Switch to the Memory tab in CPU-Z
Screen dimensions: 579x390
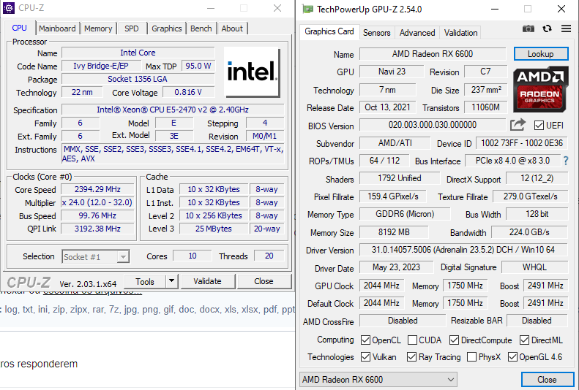(98, 28)
